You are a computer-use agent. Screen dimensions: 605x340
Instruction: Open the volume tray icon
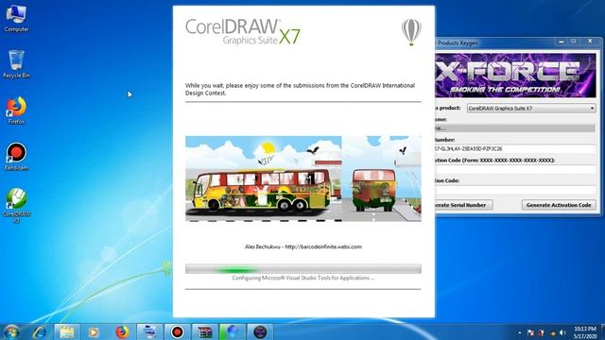coord(562,332)
